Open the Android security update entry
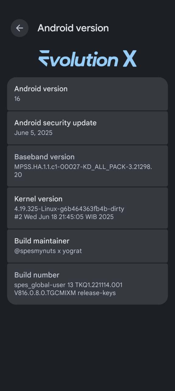The width and height of the screenshot is (175, 391). (x=87, y=128)
